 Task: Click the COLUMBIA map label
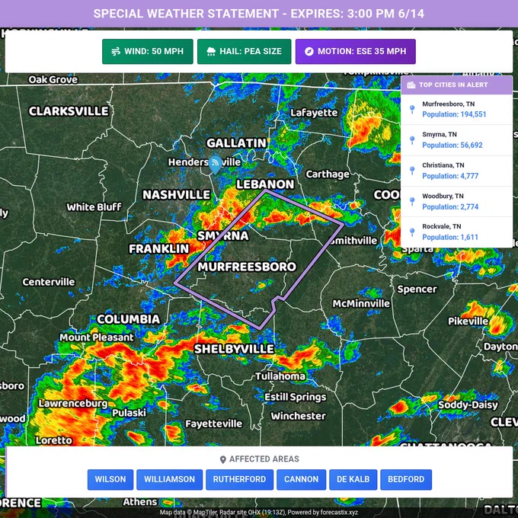point(129,319)
